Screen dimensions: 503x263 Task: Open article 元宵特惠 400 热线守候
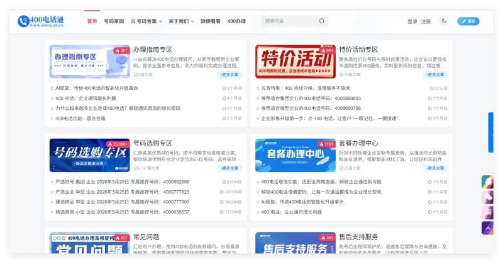(x=306, y=88)
